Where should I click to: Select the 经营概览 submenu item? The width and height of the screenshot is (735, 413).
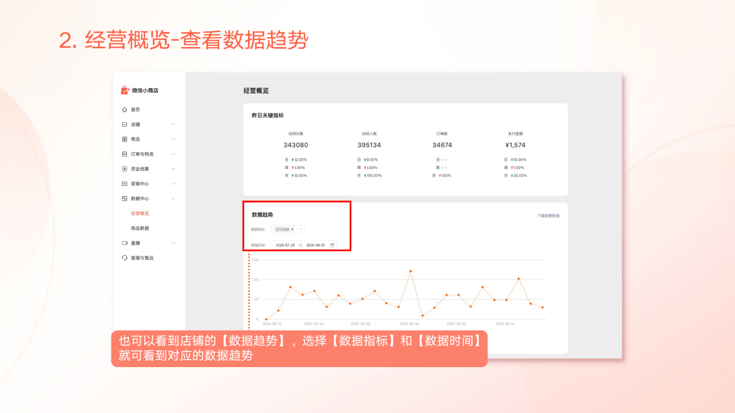[x=140, y=213]
